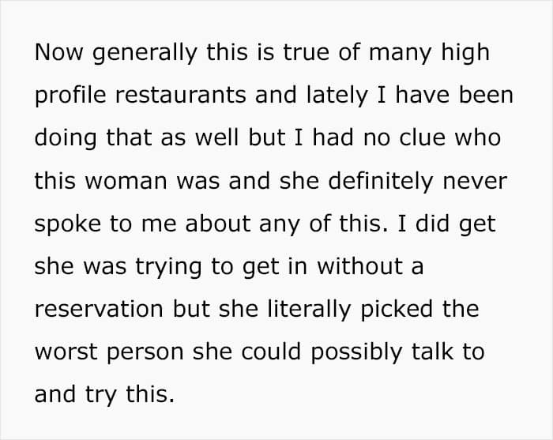Click the word "trying" in the paragraph

168,267
